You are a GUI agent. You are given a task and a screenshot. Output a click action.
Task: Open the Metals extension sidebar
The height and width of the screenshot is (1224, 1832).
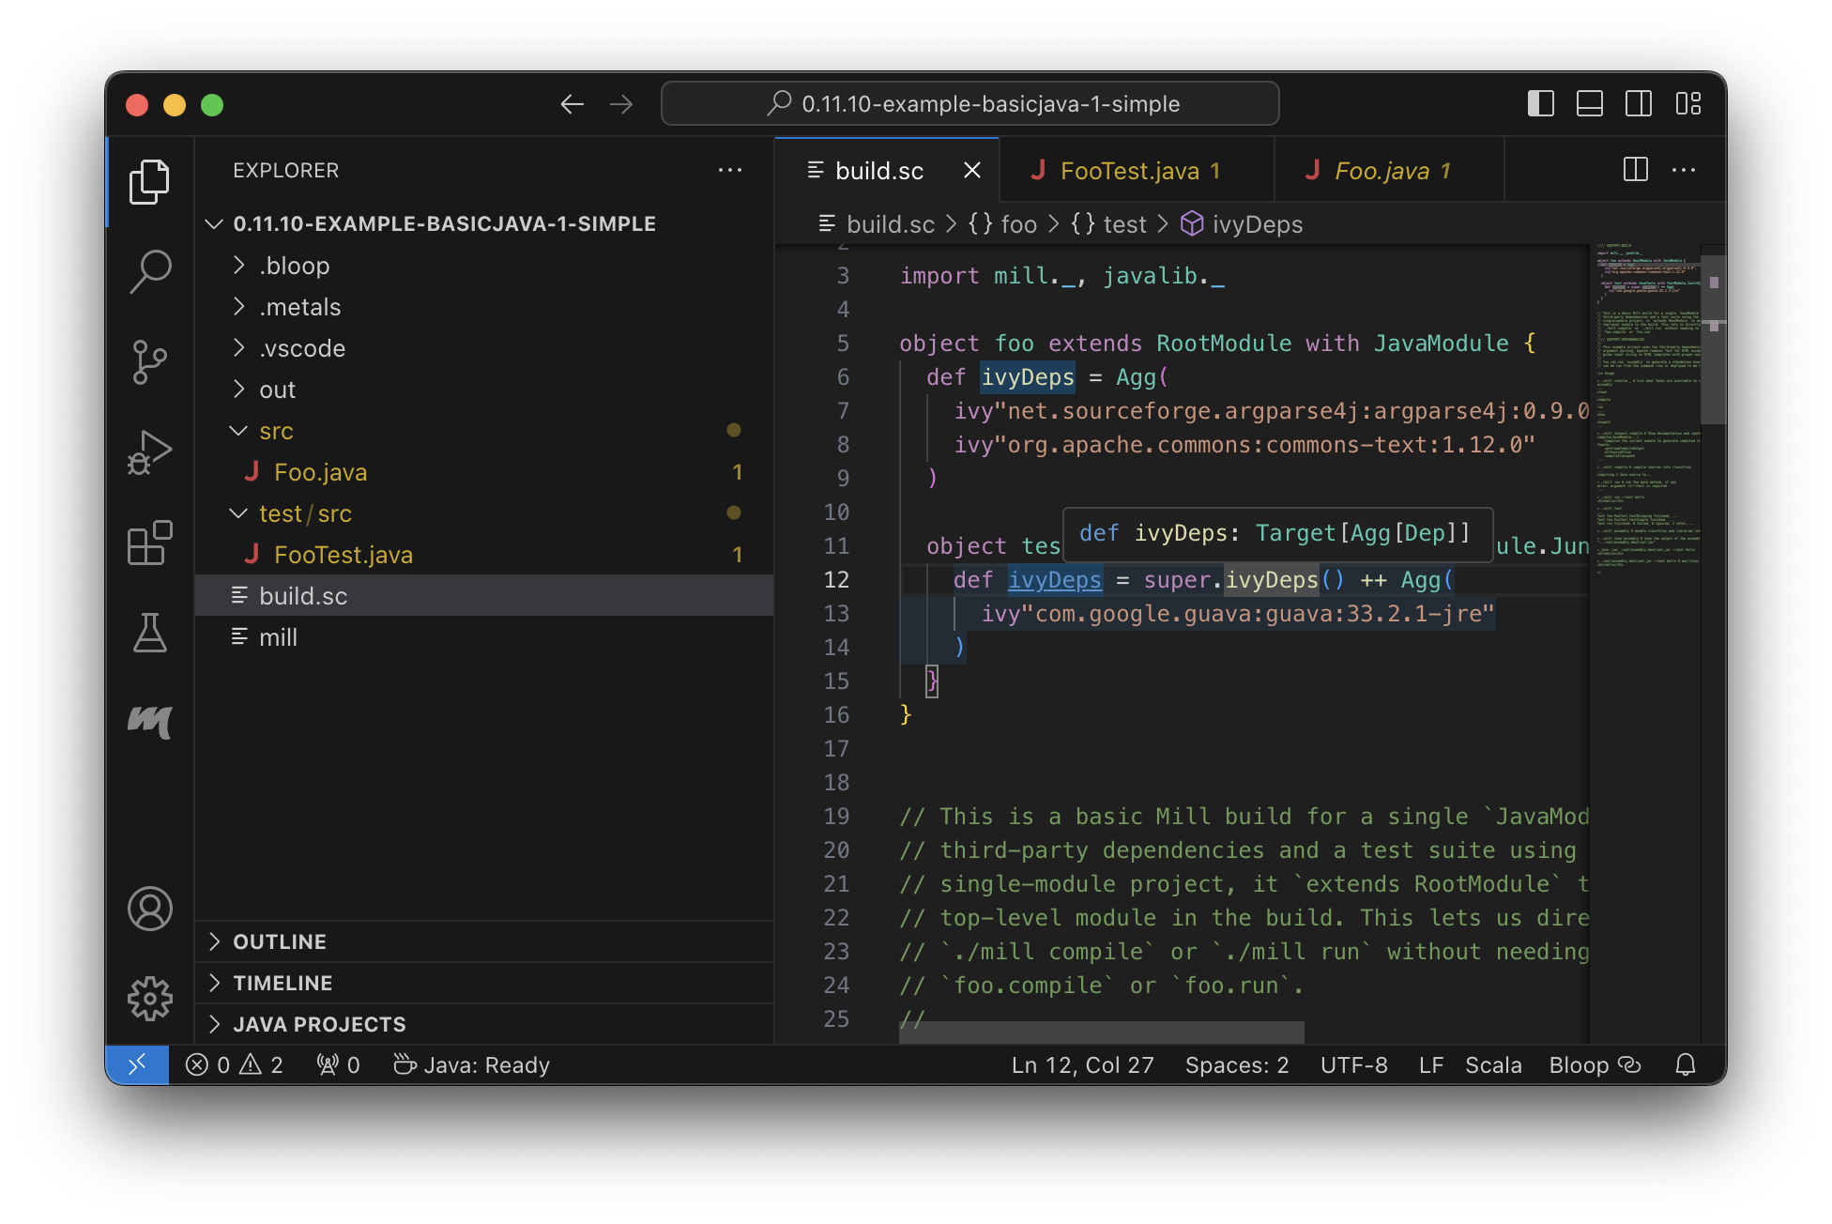pyautogui.click(x=150, y=723)
